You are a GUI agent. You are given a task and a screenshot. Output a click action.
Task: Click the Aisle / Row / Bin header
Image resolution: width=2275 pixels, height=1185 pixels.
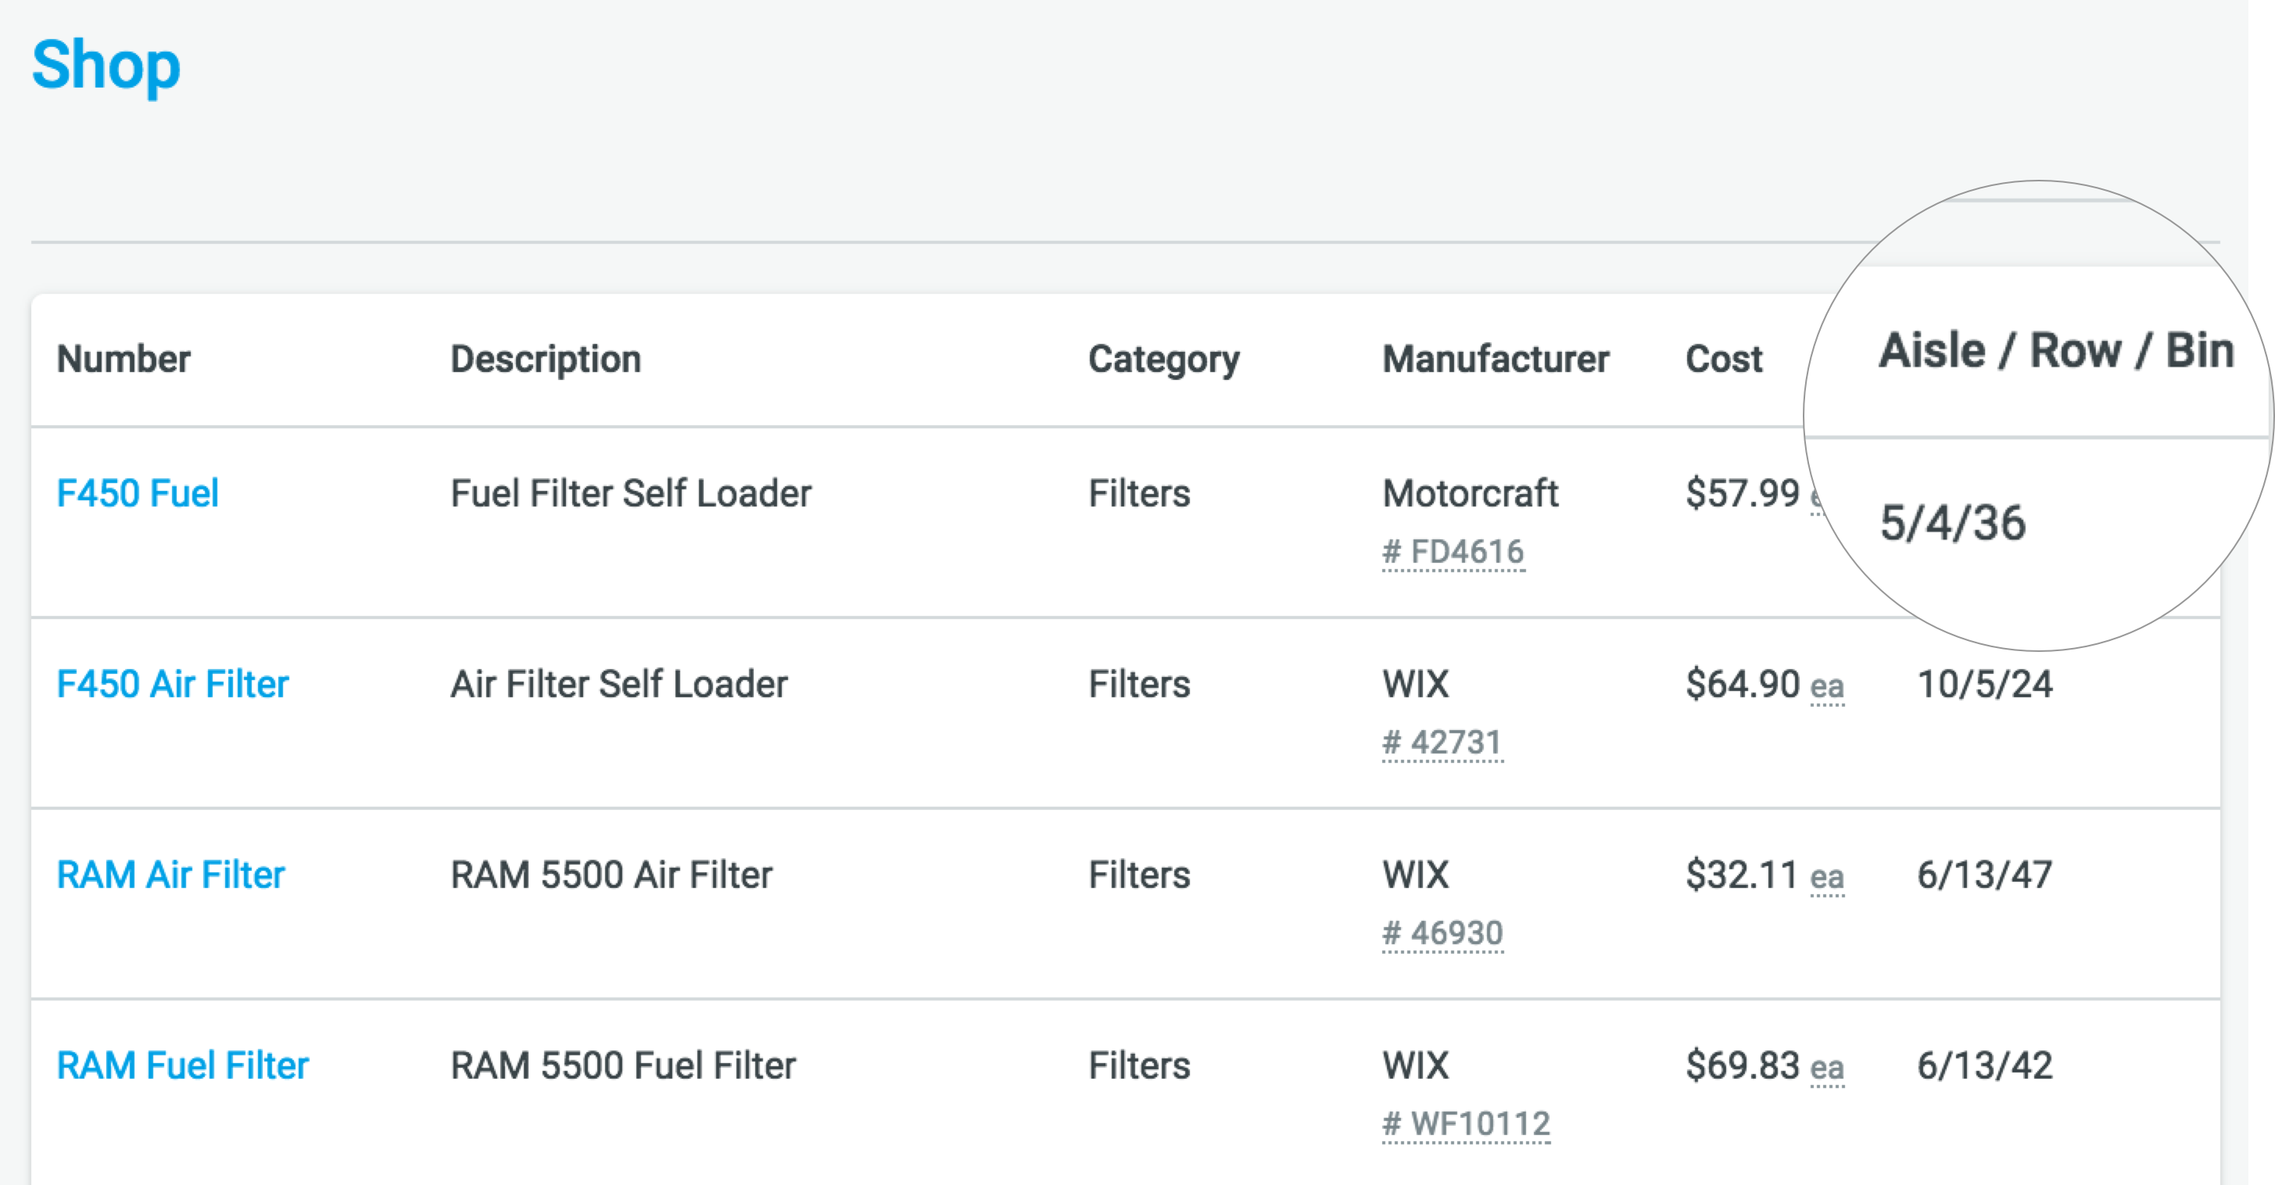coord(2056,350)
